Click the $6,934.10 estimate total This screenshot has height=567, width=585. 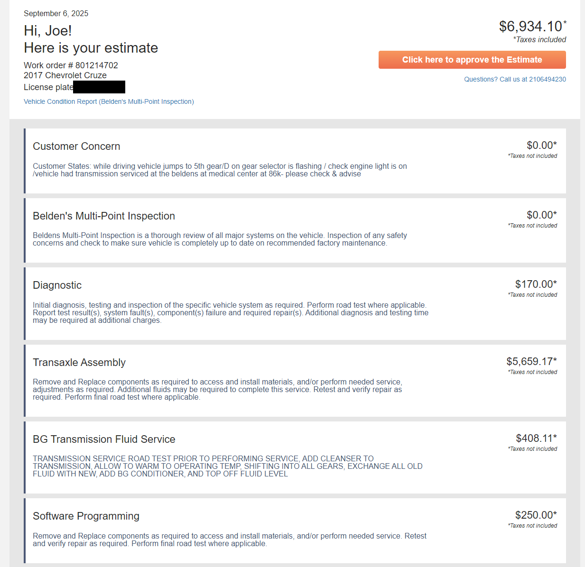[530, 27]
